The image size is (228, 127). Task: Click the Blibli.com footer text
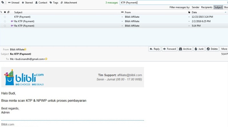(x=8, y=124)
